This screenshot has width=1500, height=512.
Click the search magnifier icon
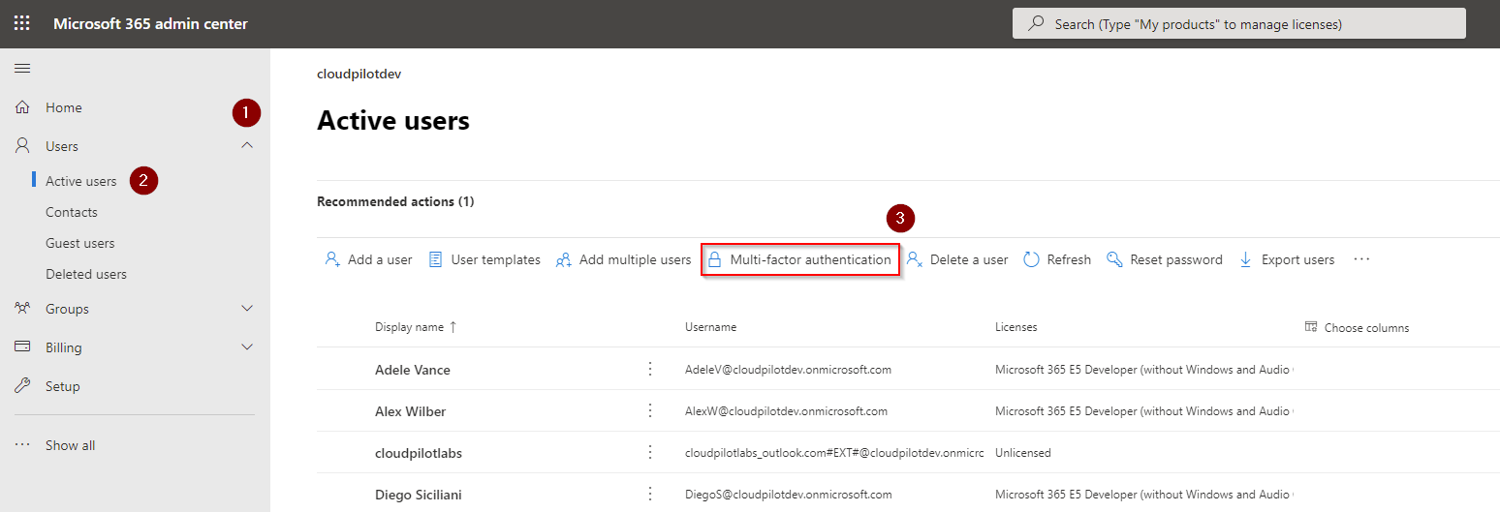click(x=1036, y=23)
